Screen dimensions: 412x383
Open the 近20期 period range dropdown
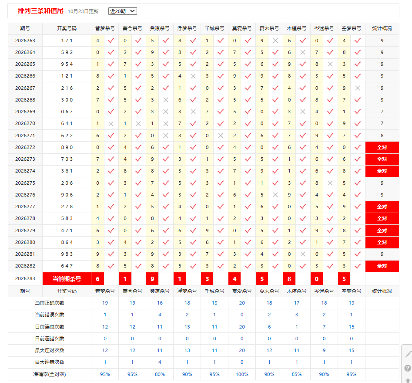pos(122,11)
